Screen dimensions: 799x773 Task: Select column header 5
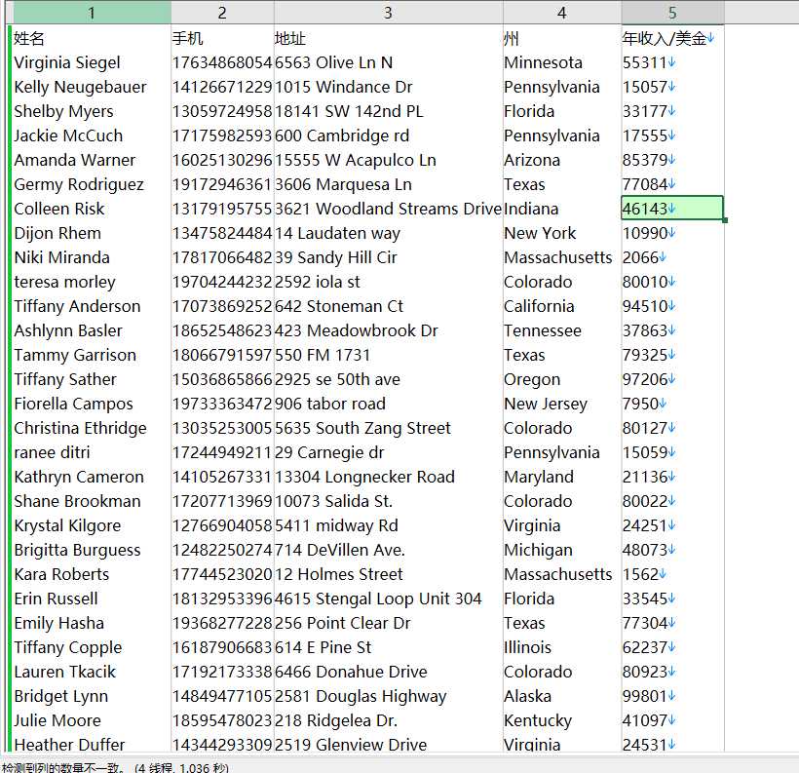[672, 13]
